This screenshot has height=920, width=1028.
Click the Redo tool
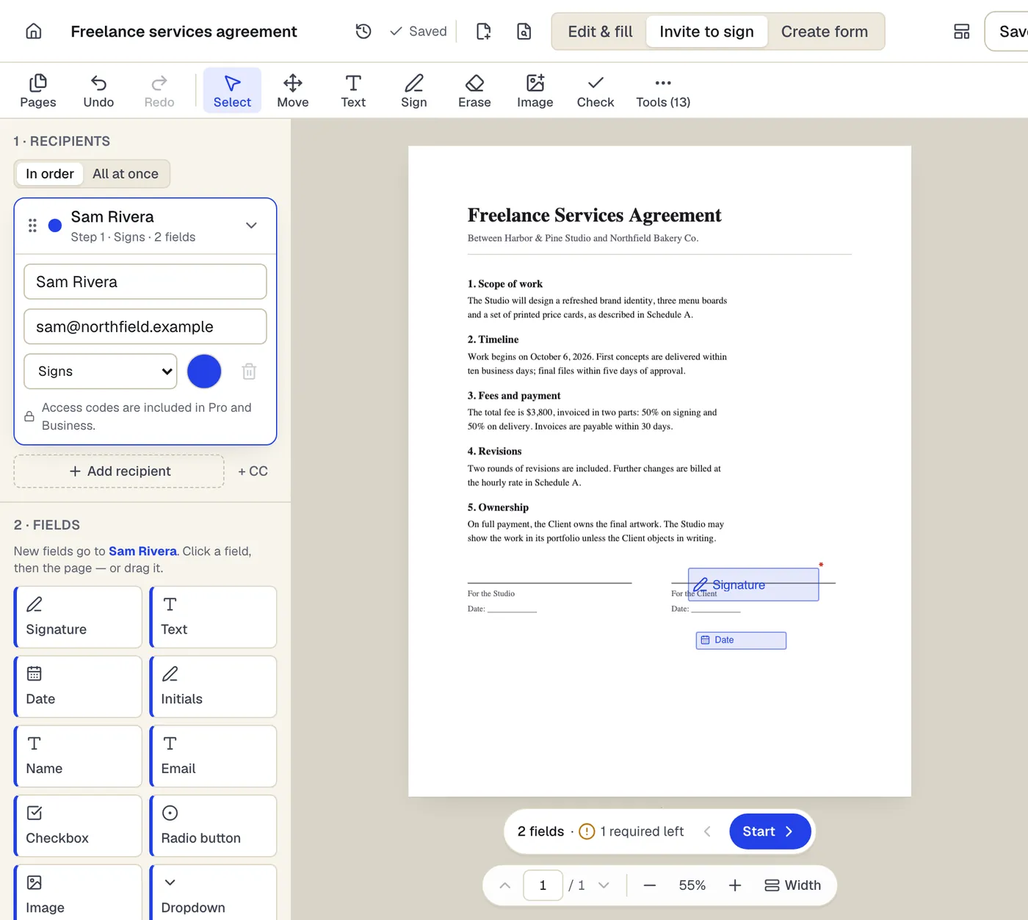(159, 91)
